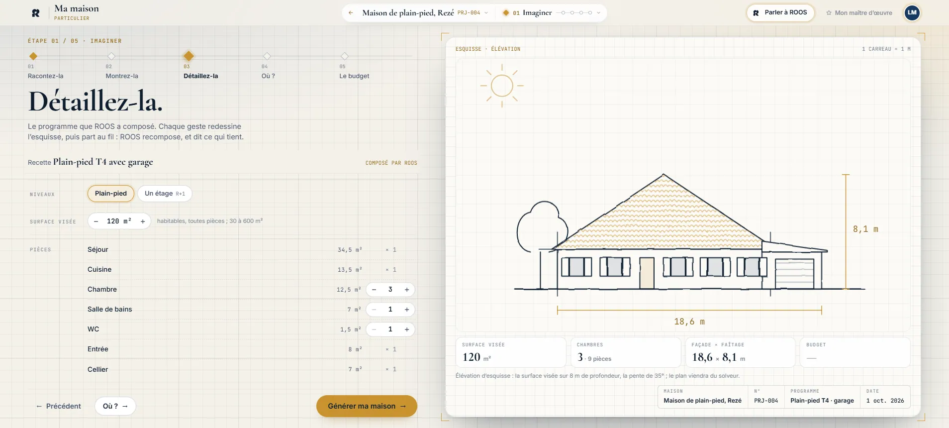Open the LM user avatar menu
Screen dimensions: 949x428
pyautogui.click(x=912, y=13)
